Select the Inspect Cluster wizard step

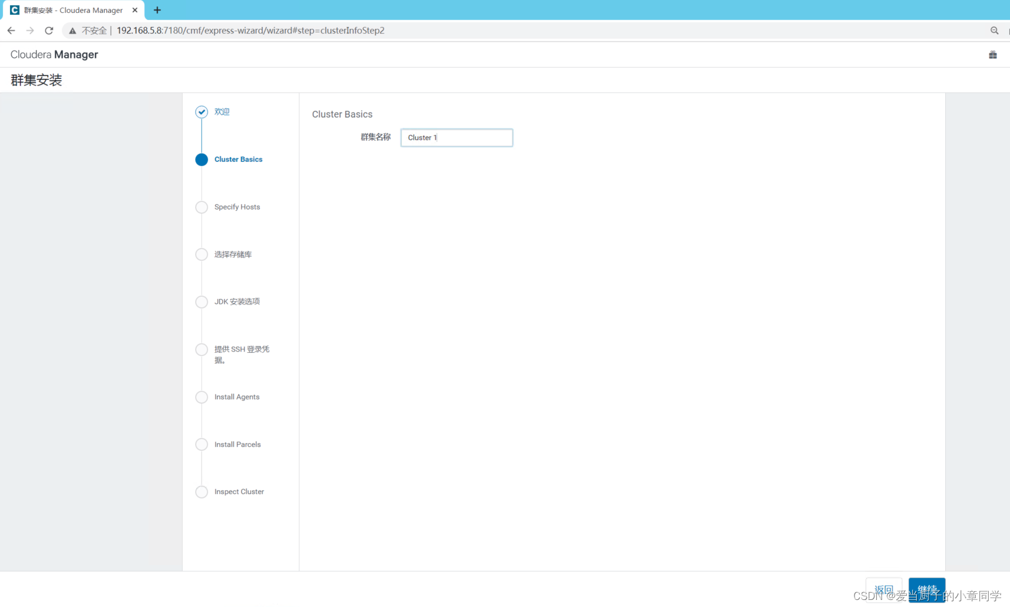(239, 492)
